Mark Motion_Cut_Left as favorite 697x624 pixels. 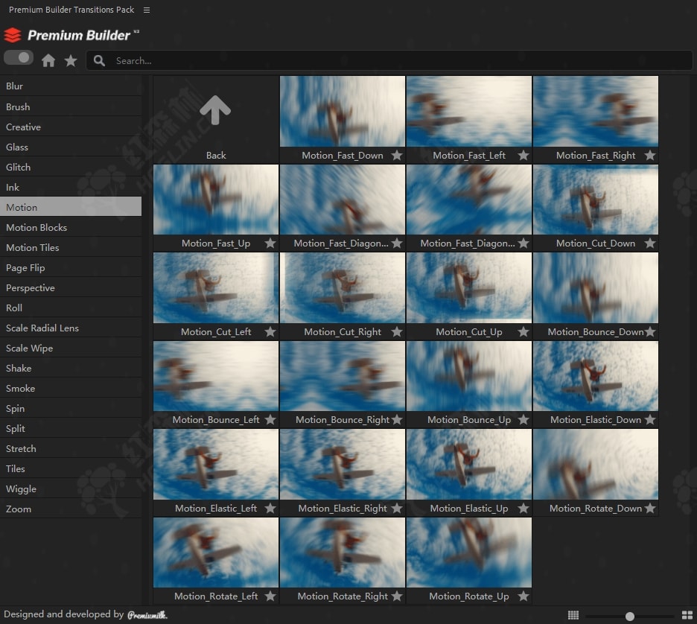tap(270, 331)
